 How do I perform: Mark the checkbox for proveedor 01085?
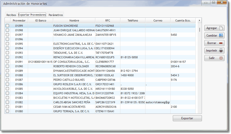click(x=7, y=89)
